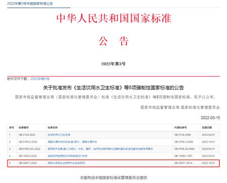Click the footer text 本服务由中国国家标准化管理委员会提供
The height and width of the screenshot is (183, 227).
click(113, 177)
